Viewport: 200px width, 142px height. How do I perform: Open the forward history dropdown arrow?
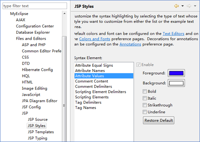click(x=195, y=6)
